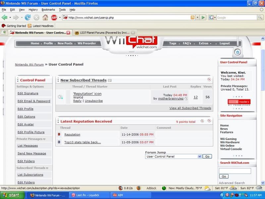Click the Logout link
The width and height of the screenshot is (265, 199).
point(225,43)
